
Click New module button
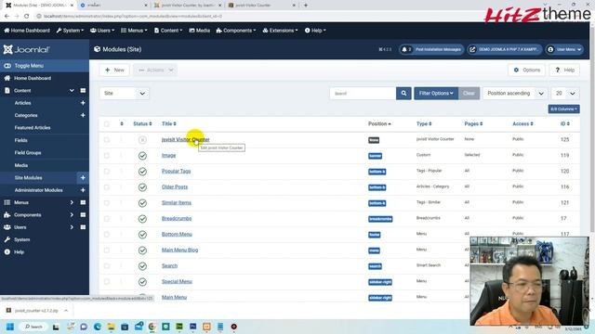[x=114, y=71]
